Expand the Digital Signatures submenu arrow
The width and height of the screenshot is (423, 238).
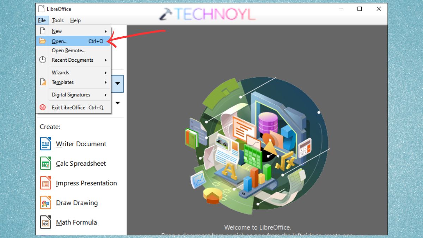click(106, 95)
